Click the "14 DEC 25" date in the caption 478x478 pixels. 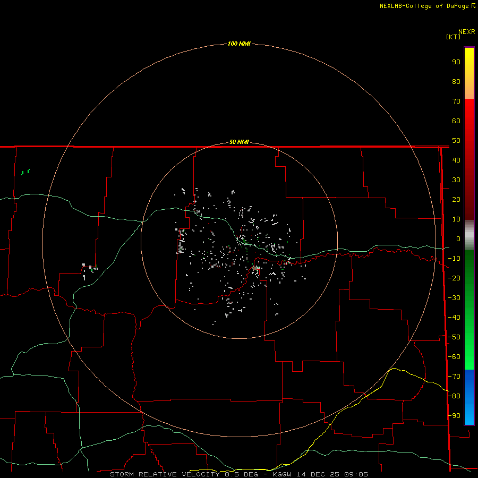pos(319,474)
